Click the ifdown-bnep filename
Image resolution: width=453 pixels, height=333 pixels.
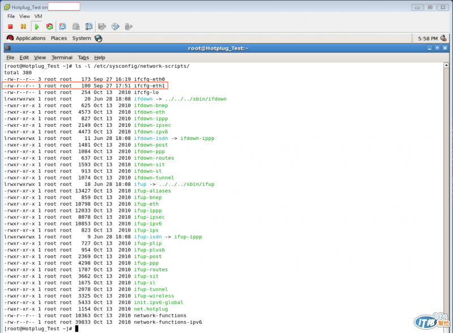pyautogui.click(x=151, y=105)
